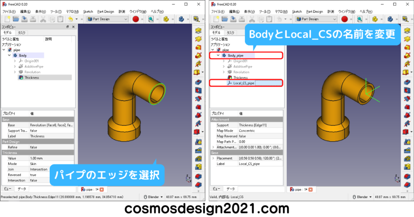Image resolution: width=414 pixels, height=217 pixels.
Task: Start macro recording in right window
Action: tap(344, 19)
